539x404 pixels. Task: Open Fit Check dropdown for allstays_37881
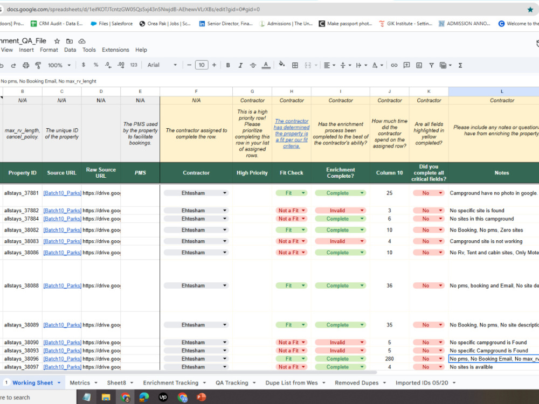[303, 193]
